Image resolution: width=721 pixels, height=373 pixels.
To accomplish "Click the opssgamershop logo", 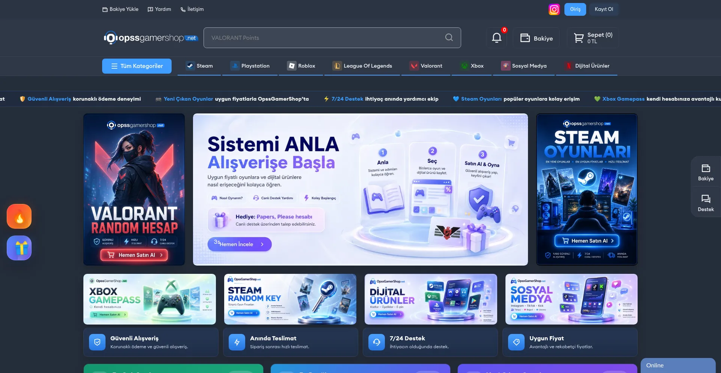I will pyautogui.click(x=151, y=38).
